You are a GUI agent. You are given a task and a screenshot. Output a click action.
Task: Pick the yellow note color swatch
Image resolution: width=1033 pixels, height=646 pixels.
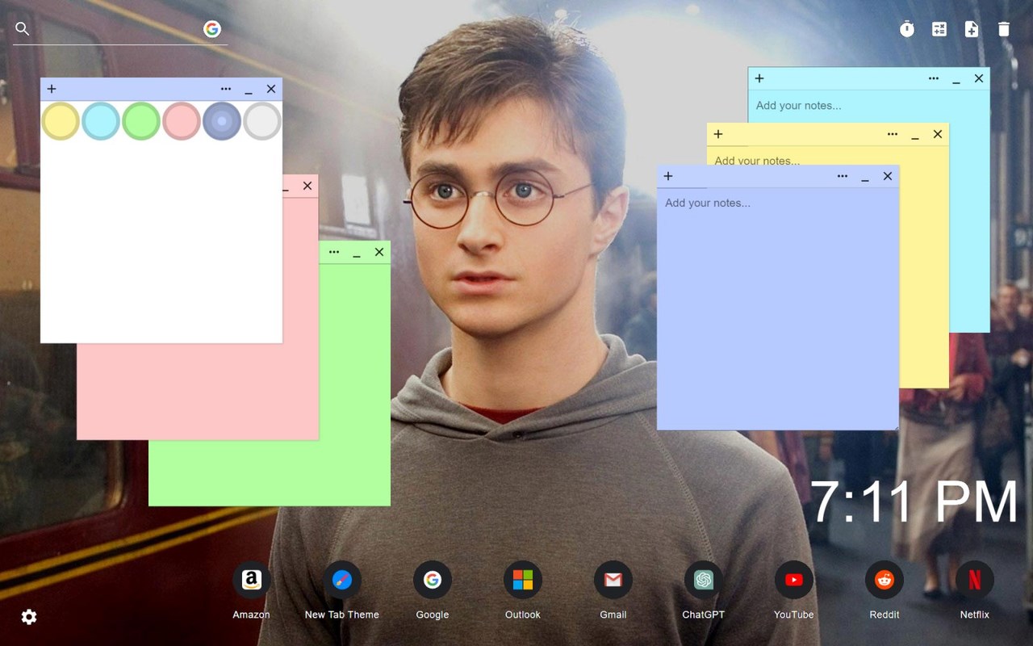[x=61, y=121]
